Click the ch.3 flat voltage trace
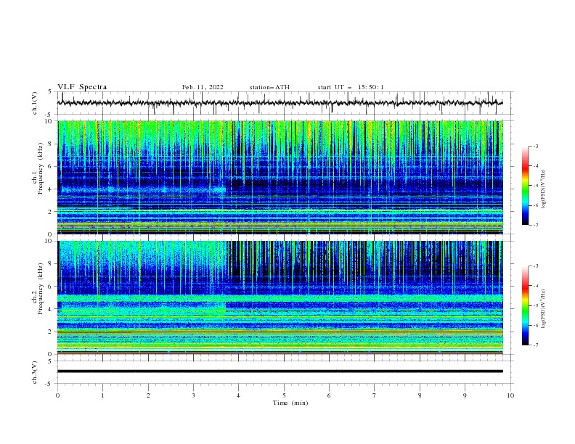This screenshot has width=575, height=444. tap(280, 371)
